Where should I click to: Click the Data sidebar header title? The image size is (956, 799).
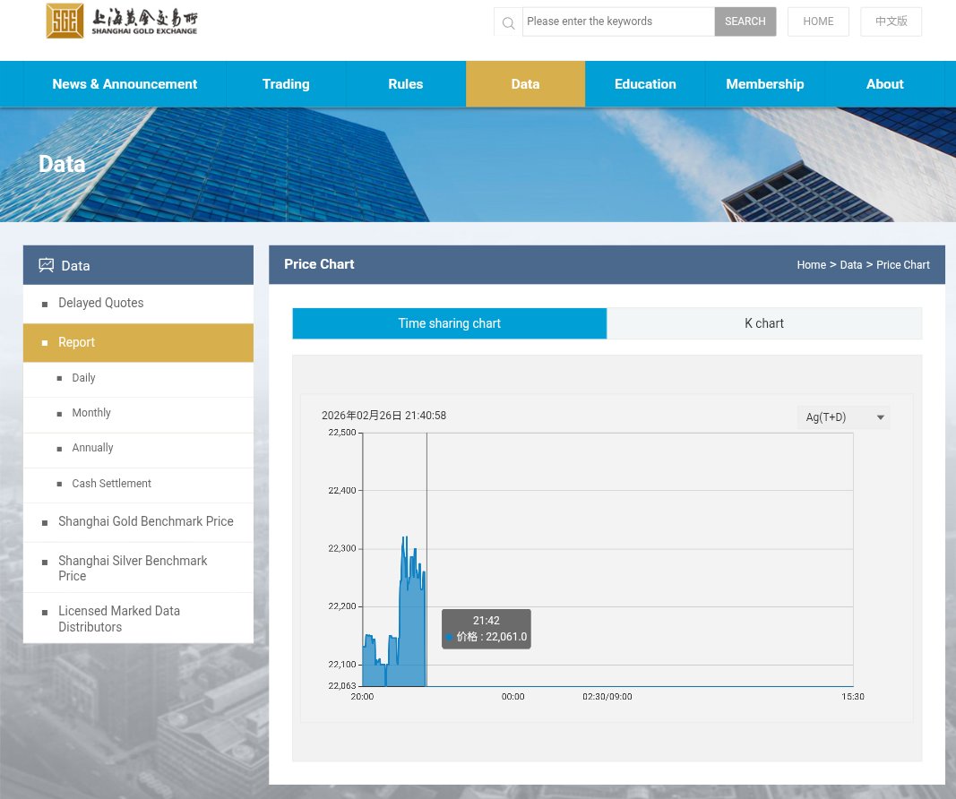click(75, 266)
